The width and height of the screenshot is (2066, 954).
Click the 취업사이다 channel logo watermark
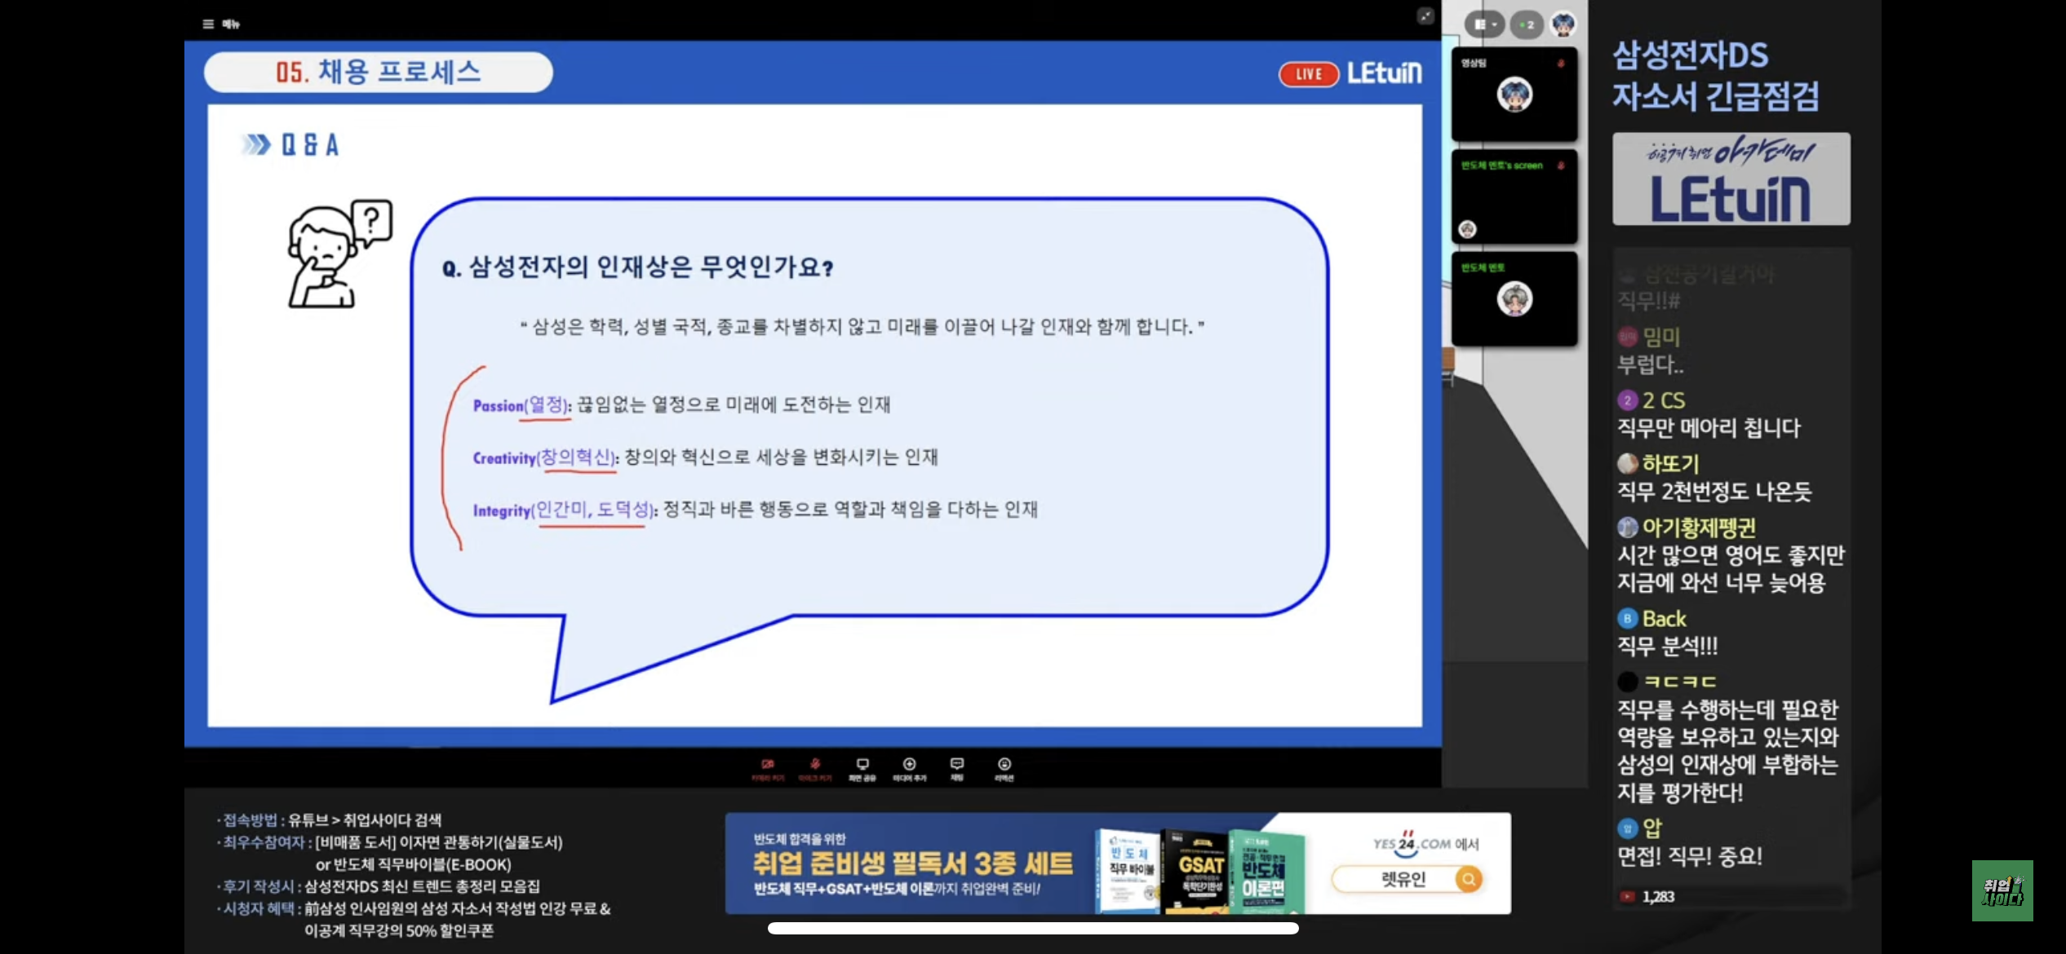[x=2002, y=890]
